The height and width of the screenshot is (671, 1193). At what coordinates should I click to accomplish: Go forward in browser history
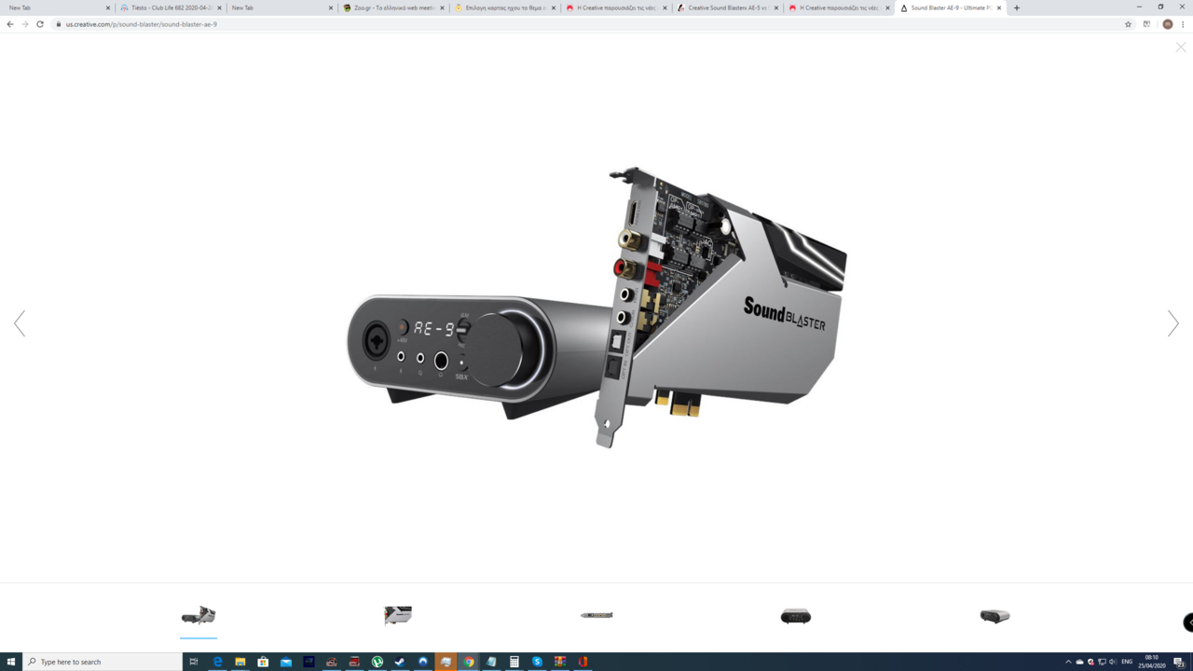pos(25,24)
